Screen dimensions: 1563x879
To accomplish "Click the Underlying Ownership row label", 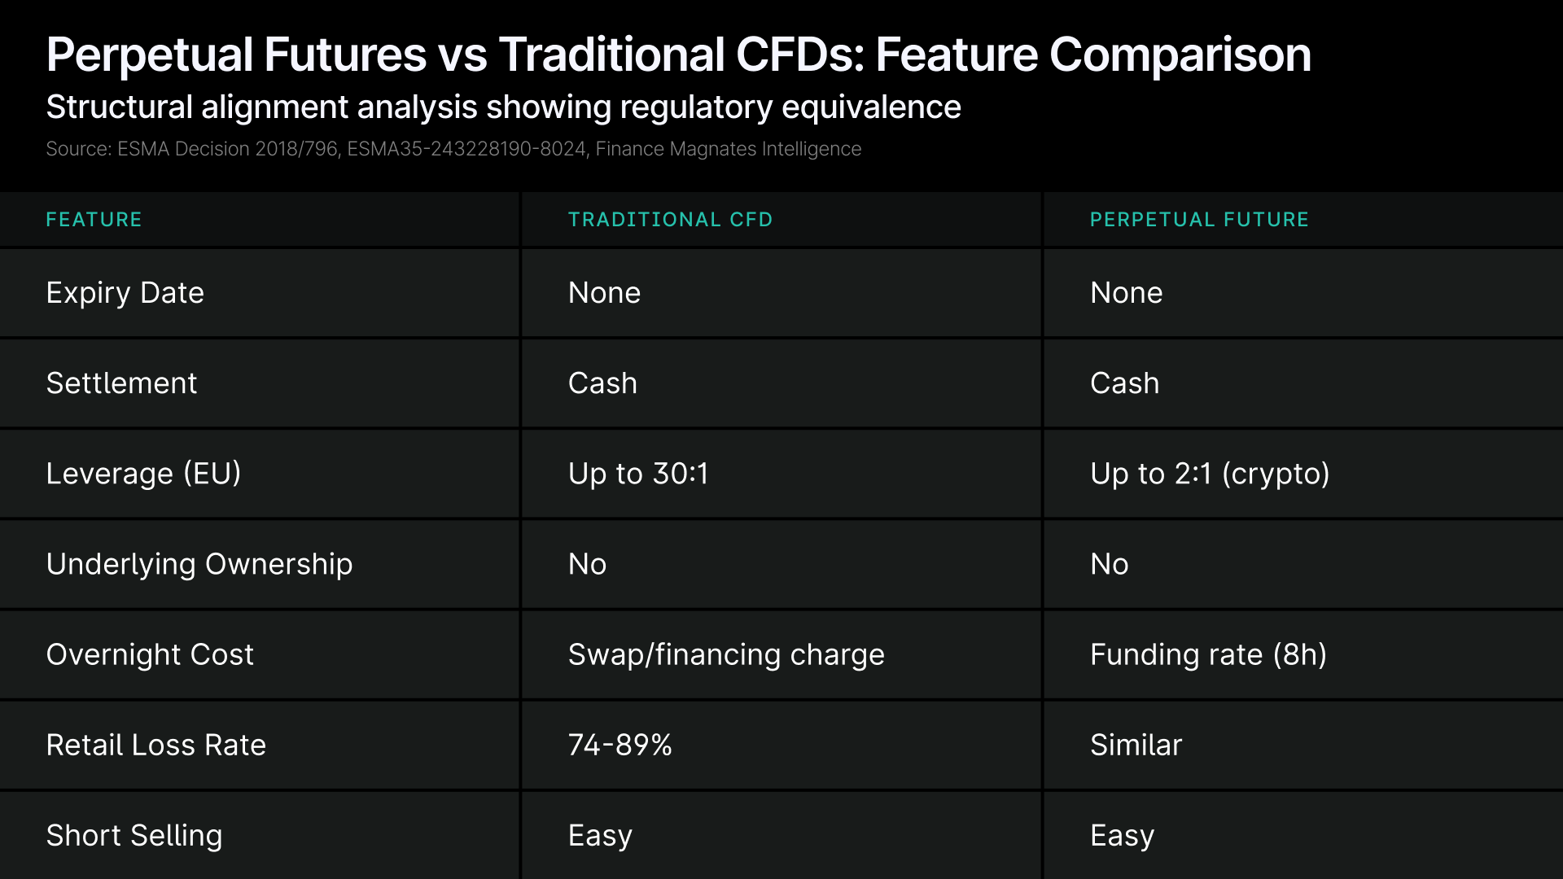I will (199, 564).
